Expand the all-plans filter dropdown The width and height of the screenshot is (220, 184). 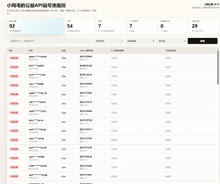point(139,41)
